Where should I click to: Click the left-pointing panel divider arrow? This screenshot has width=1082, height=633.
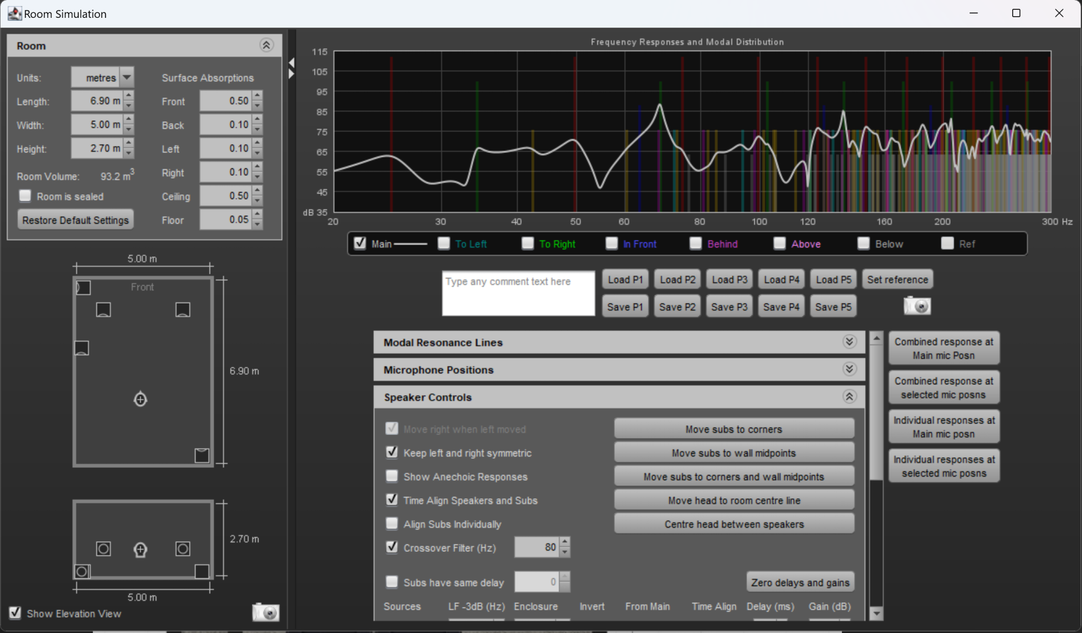(292, 62)
